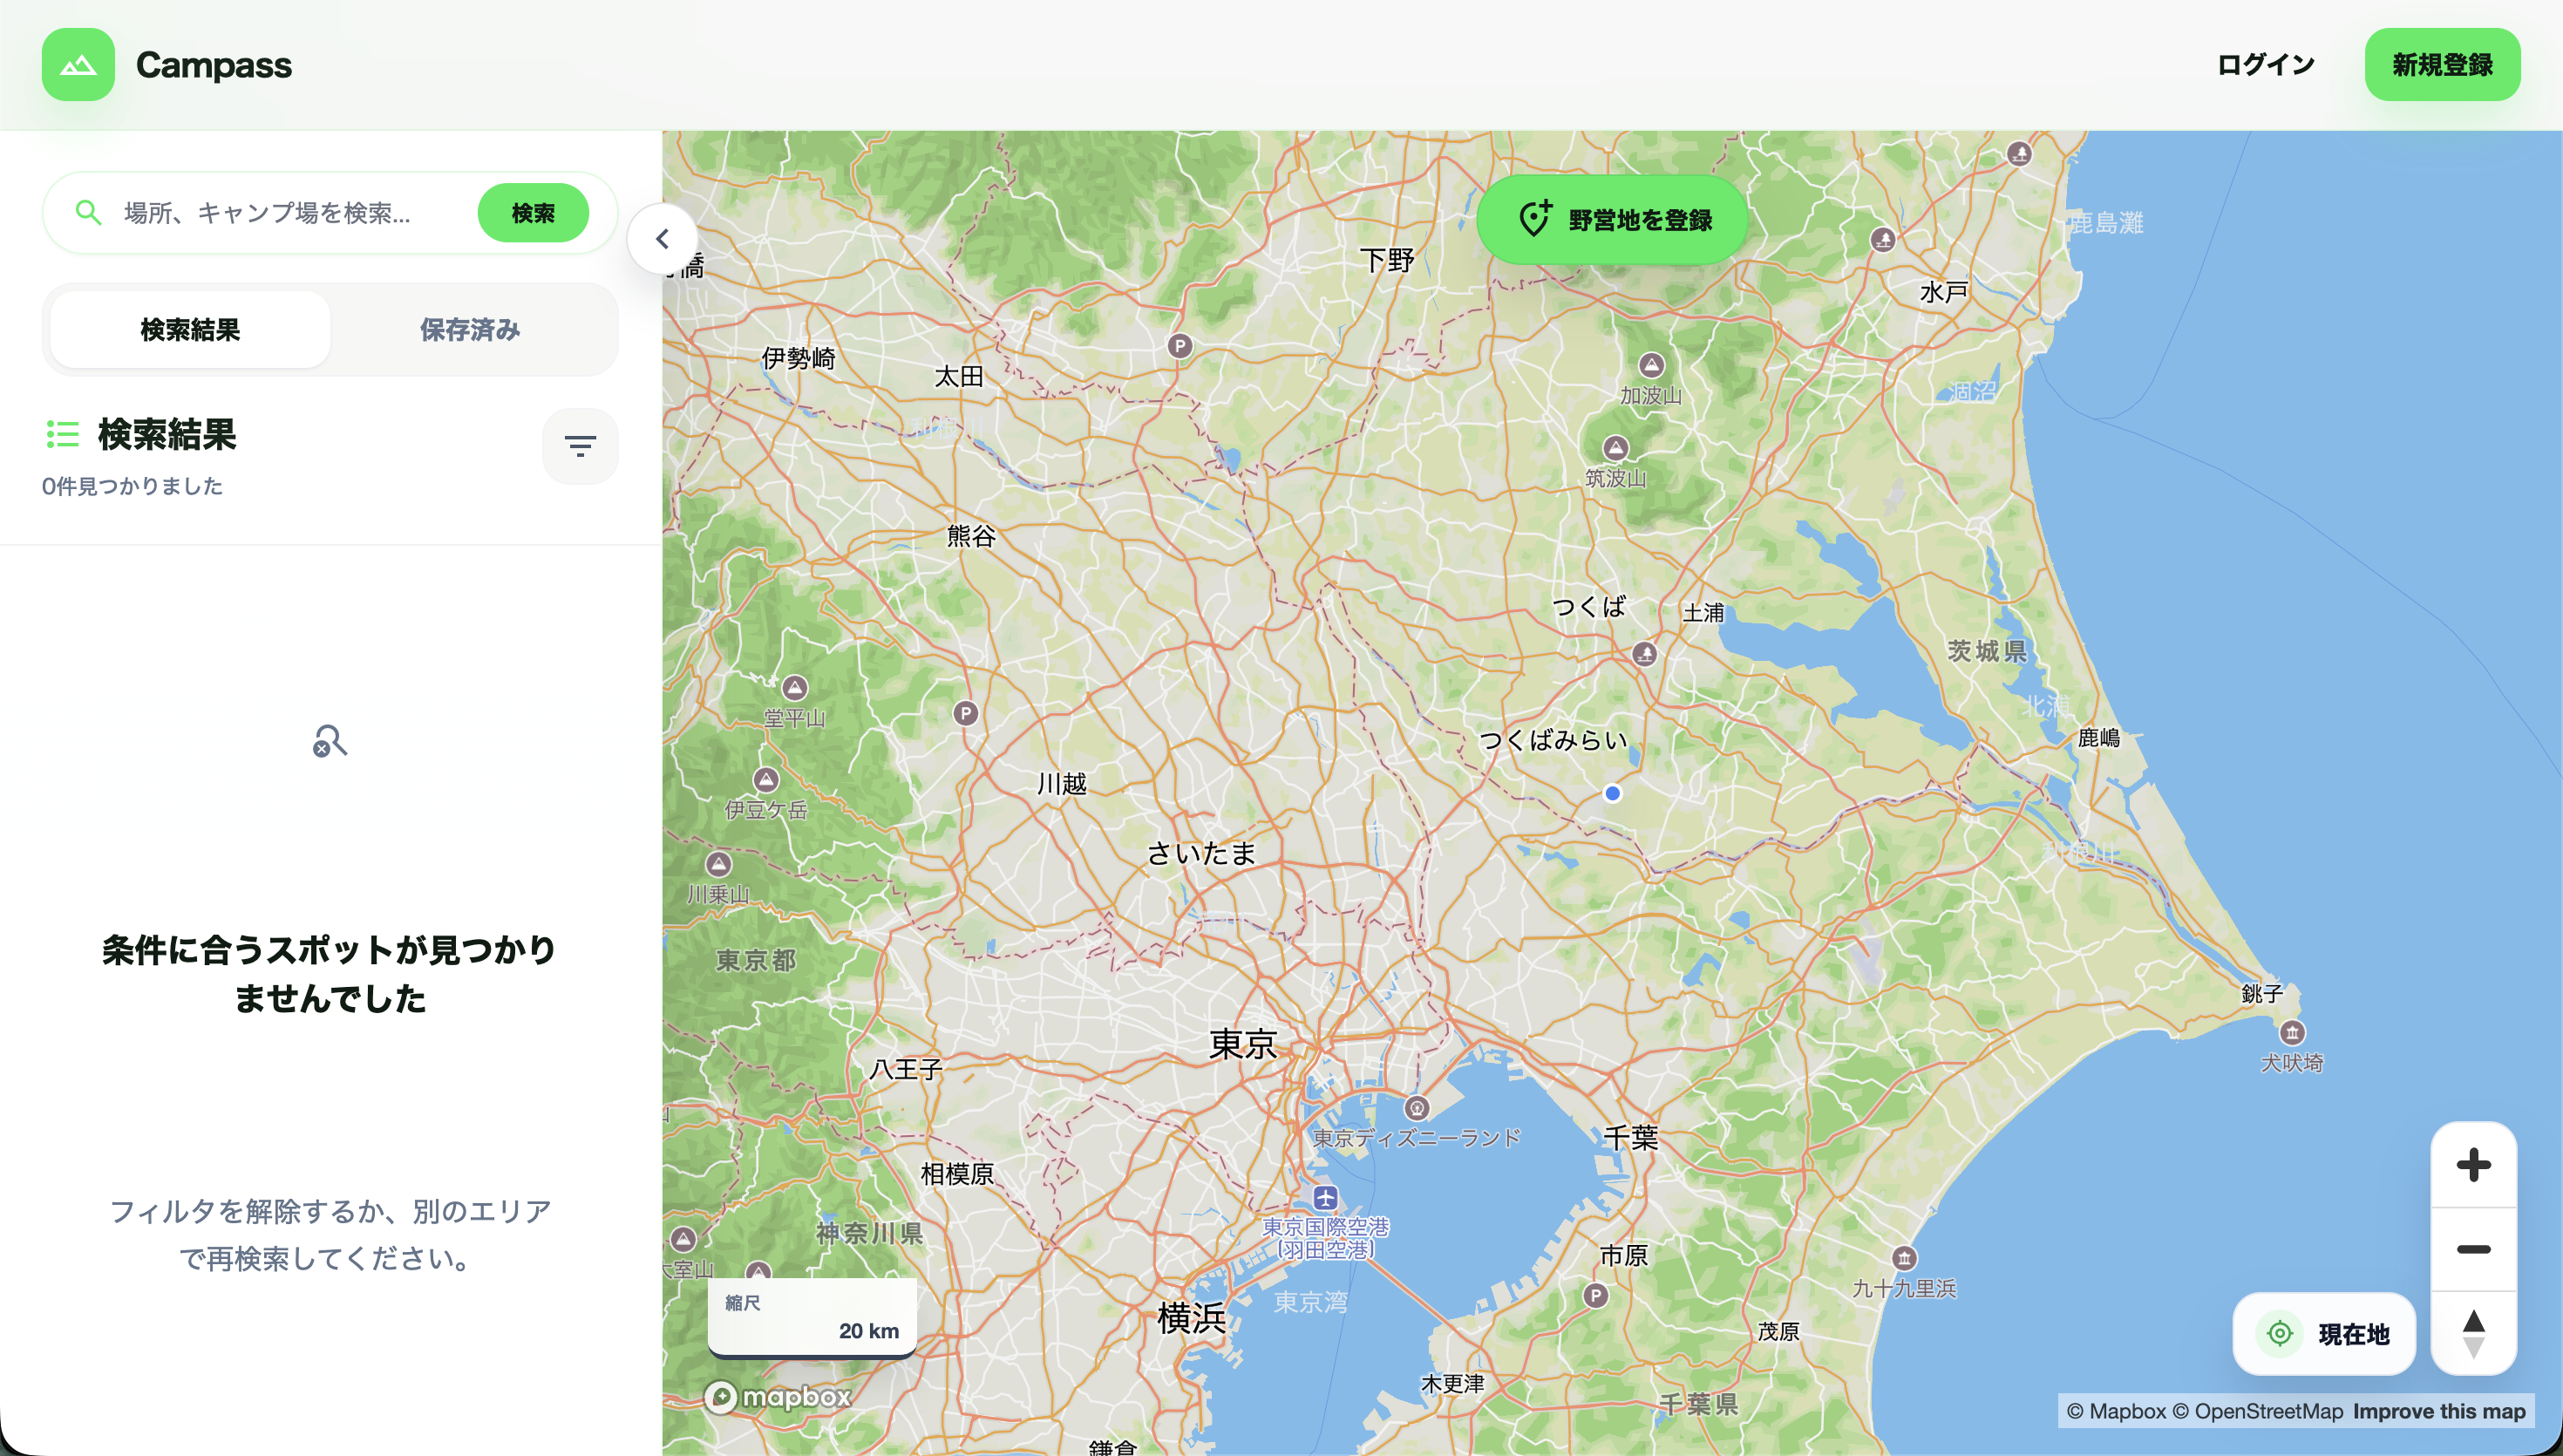Click the Campass mountain logo icon
Screen dimensions: 2563x1456
[78, 65]
